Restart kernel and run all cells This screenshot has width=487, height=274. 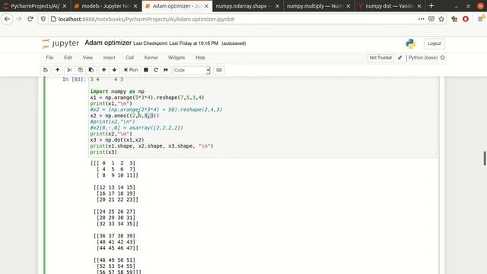click(166, 70)
